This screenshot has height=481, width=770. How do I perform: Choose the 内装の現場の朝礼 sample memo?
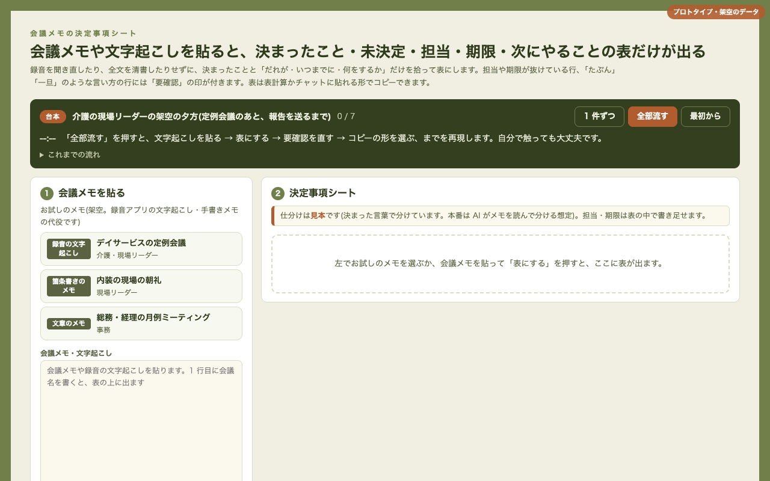click(x=141, y=286)
